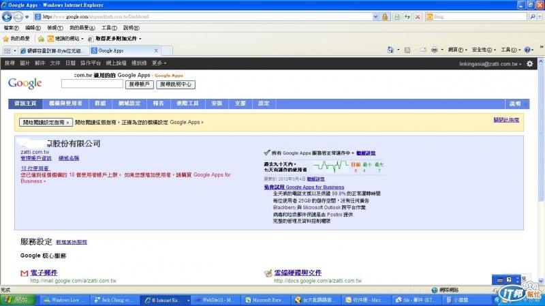
Task: Click the security lock icon
Action: point(385,16)
